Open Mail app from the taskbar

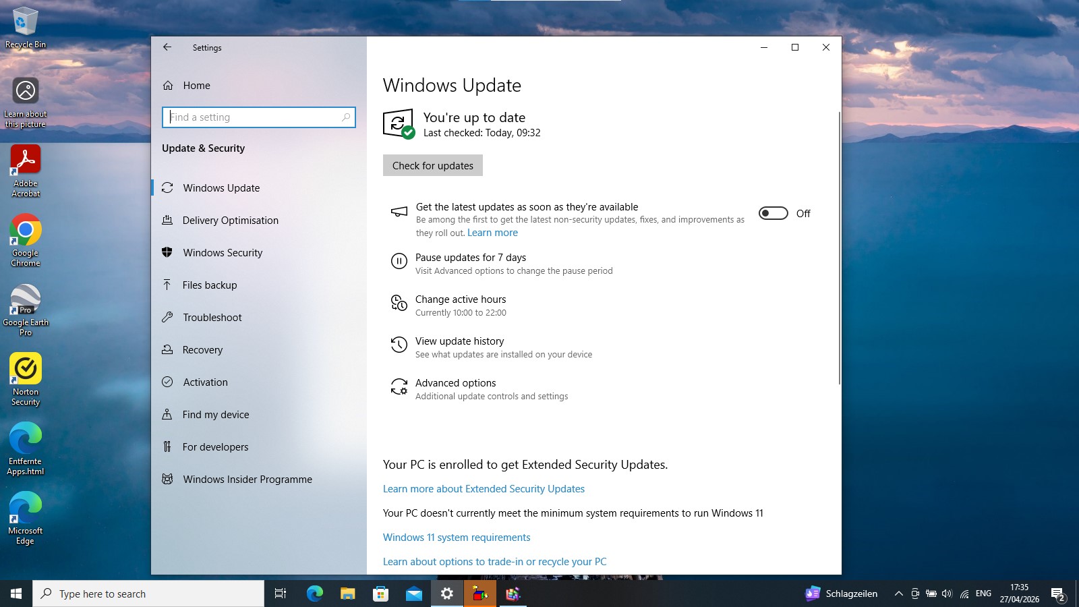[x=413, y=594]
